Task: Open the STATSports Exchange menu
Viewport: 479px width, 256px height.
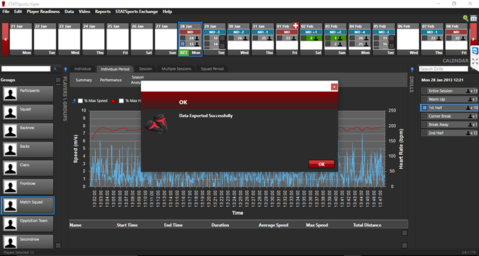Action: 136,11
